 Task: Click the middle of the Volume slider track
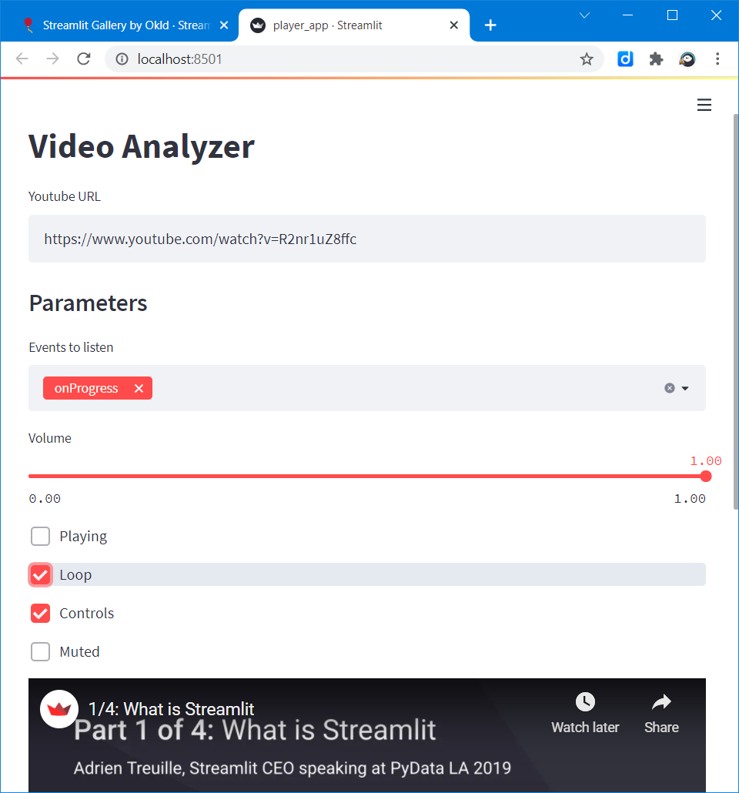366,476
